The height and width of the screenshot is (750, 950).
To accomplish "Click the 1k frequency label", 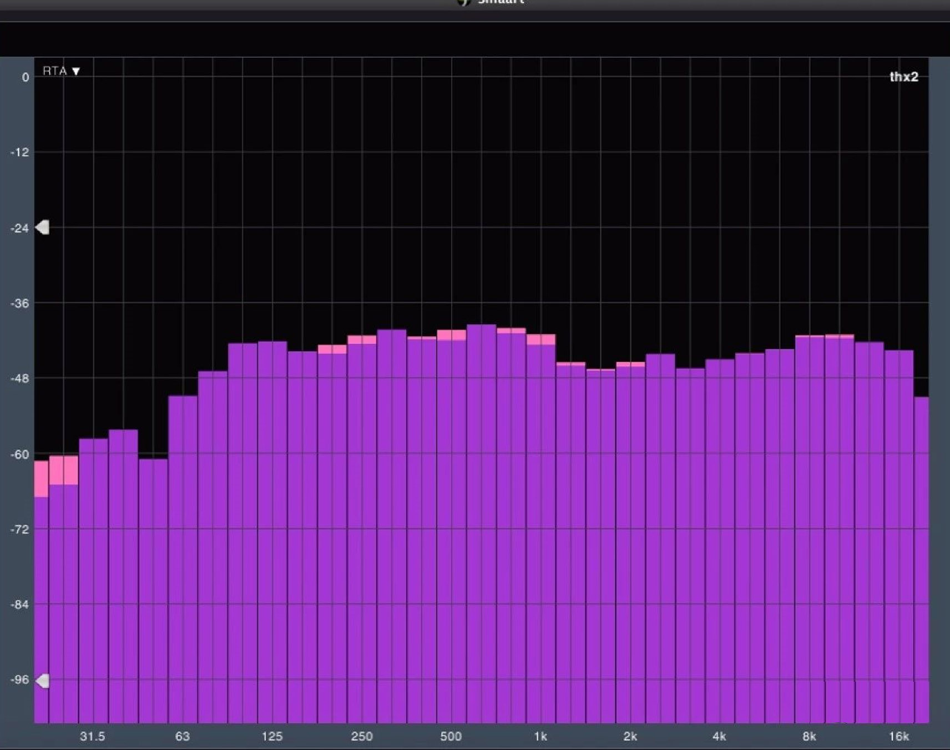I will coord(540,736).
